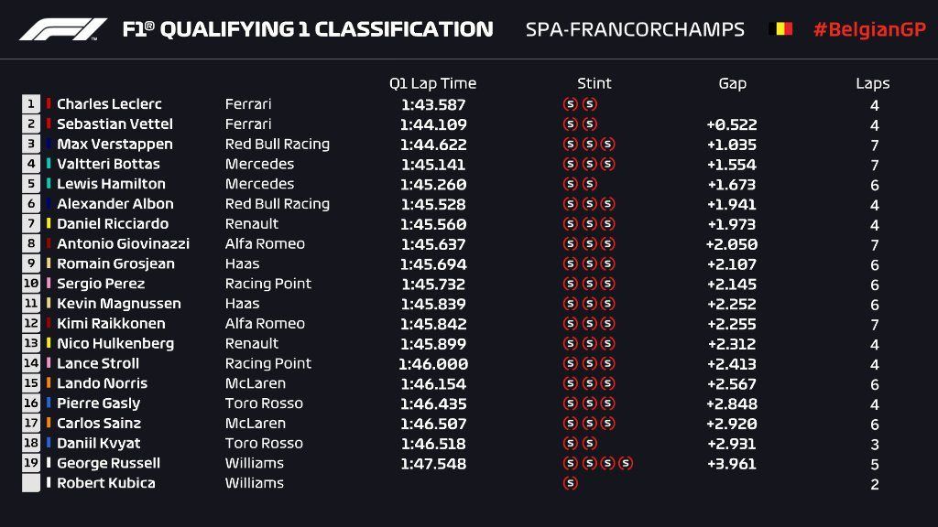Click Max Verstappen's driver name
The height and width of the screenshot is (527, 938).
click(x=115, y=145)
